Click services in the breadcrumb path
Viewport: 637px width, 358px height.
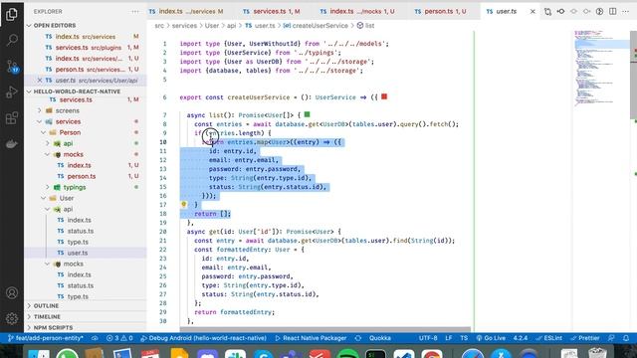(184, 25)
